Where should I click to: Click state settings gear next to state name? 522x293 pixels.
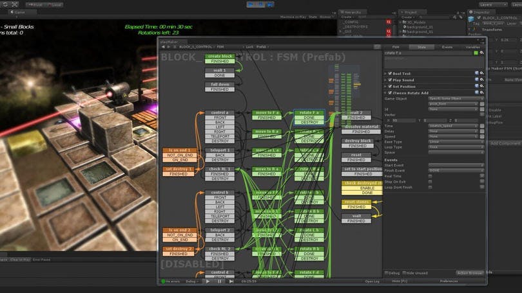click(481, 53)
